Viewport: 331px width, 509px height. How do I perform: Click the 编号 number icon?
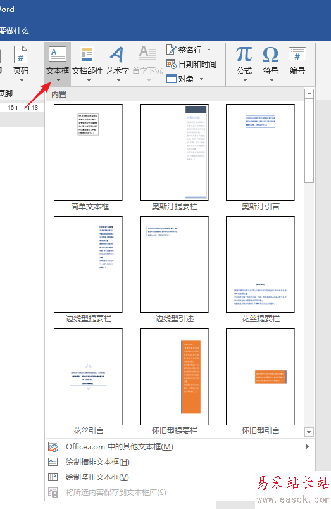pyautogui.click(x=297, y=55)
